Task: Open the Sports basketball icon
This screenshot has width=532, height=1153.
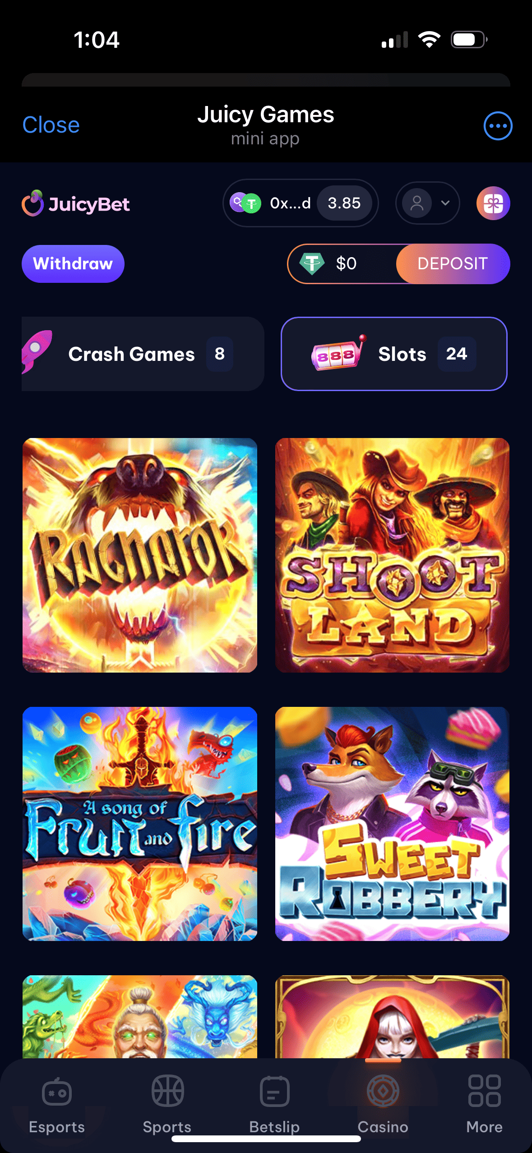Action: pyautogui.click(x=167, y=1091)
